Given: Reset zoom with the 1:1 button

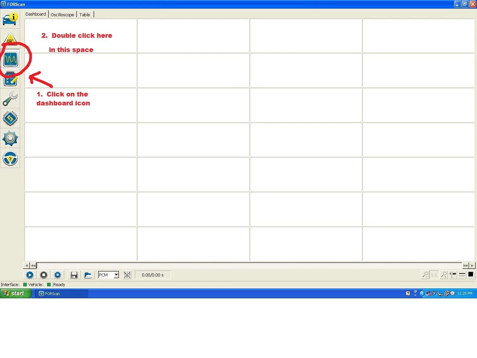Looking at the screenshot, I should [434, 275].
